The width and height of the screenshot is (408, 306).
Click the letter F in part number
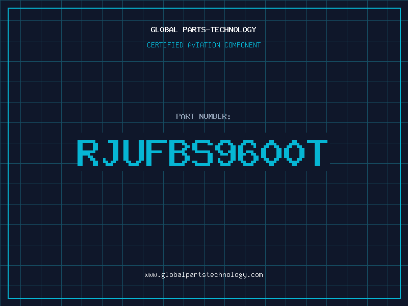157,152
